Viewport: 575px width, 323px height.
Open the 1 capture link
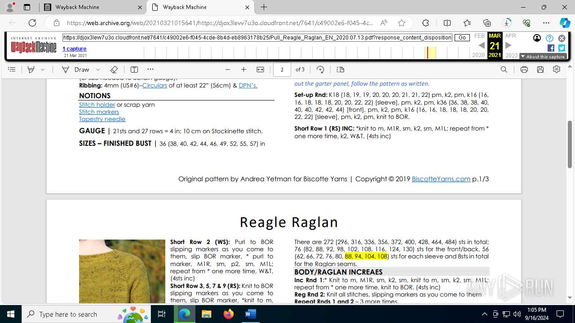(75, 48)
